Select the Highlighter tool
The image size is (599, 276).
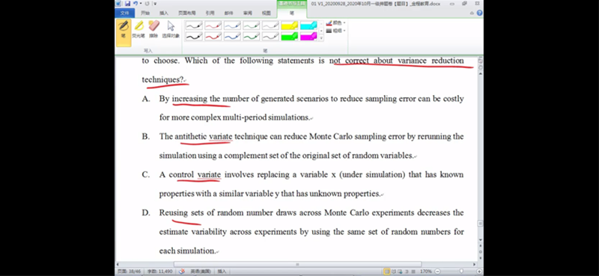pyautogui.click(x=139, y=30)
